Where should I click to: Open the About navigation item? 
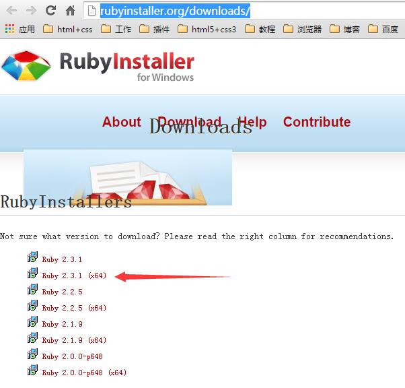122,122
